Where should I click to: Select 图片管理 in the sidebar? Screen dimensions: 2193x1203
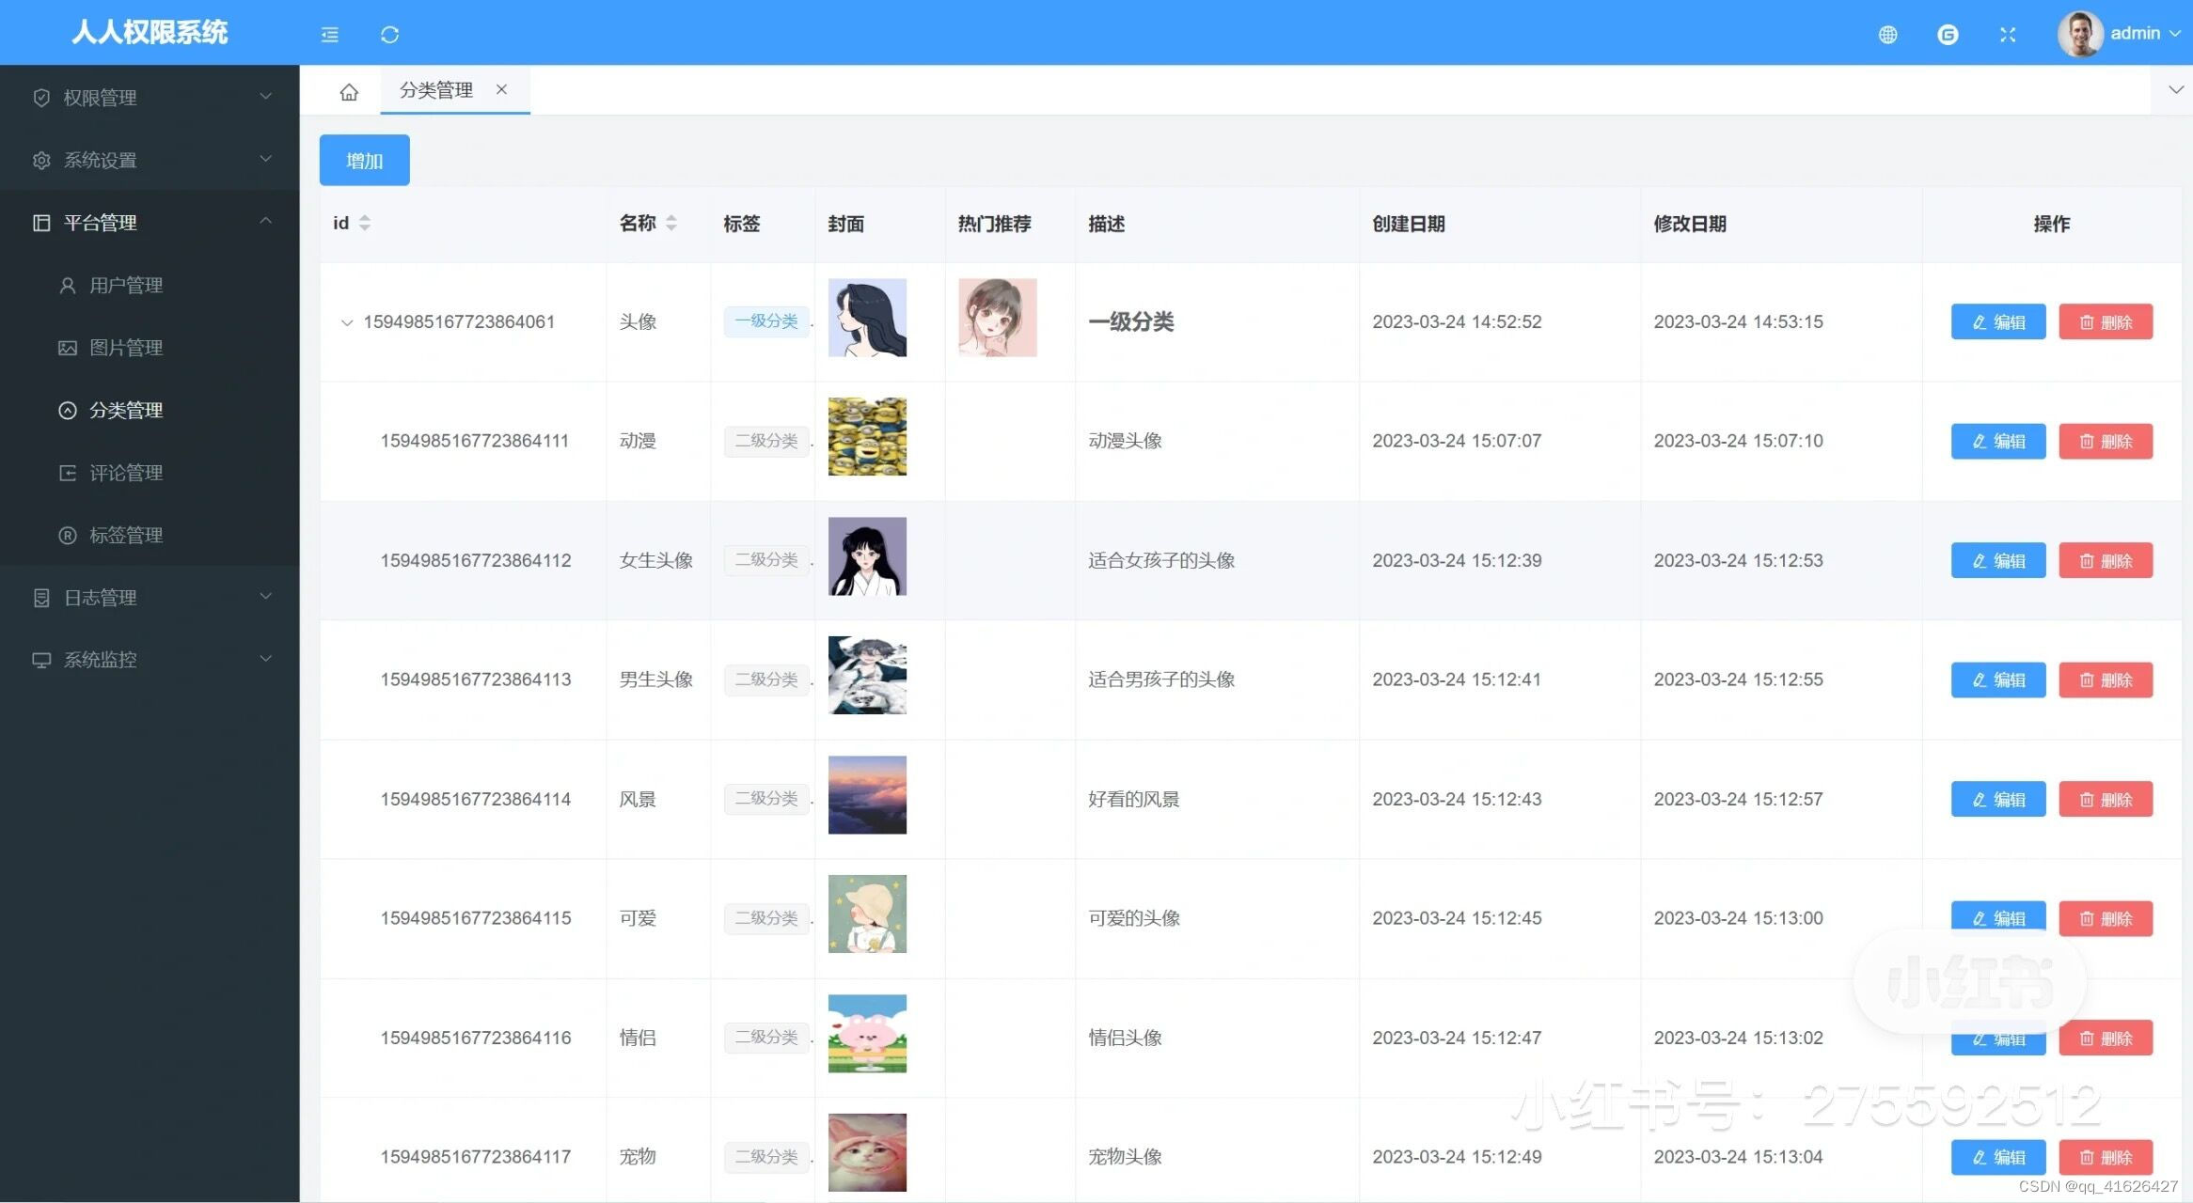point(126,348)
